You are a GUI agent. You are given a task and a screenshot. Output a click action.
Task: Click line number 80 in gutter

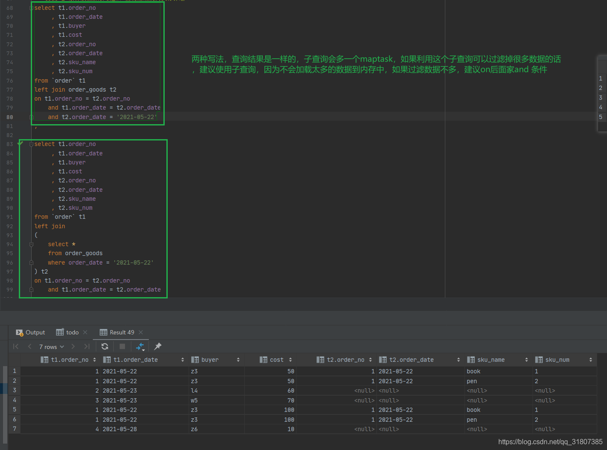tap(9, 117)
